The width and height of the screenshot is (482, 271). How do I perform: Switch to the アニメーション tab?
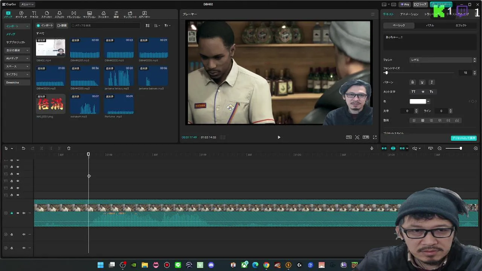[409, 14]
